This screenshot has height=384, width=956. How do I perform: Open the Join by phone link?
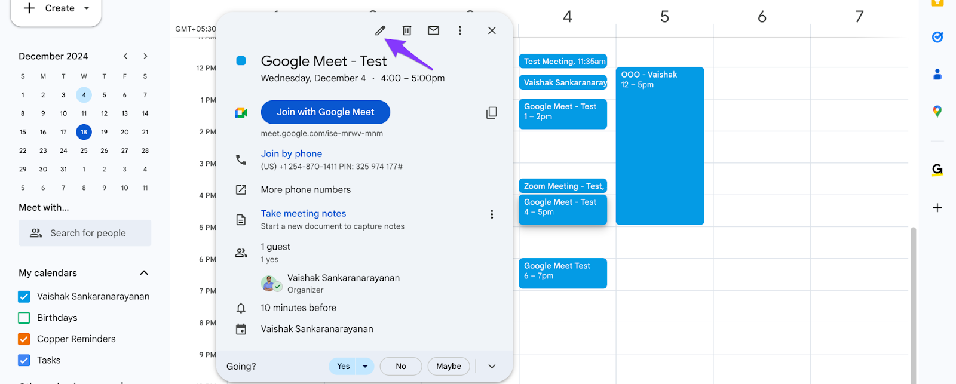(292, 154)
